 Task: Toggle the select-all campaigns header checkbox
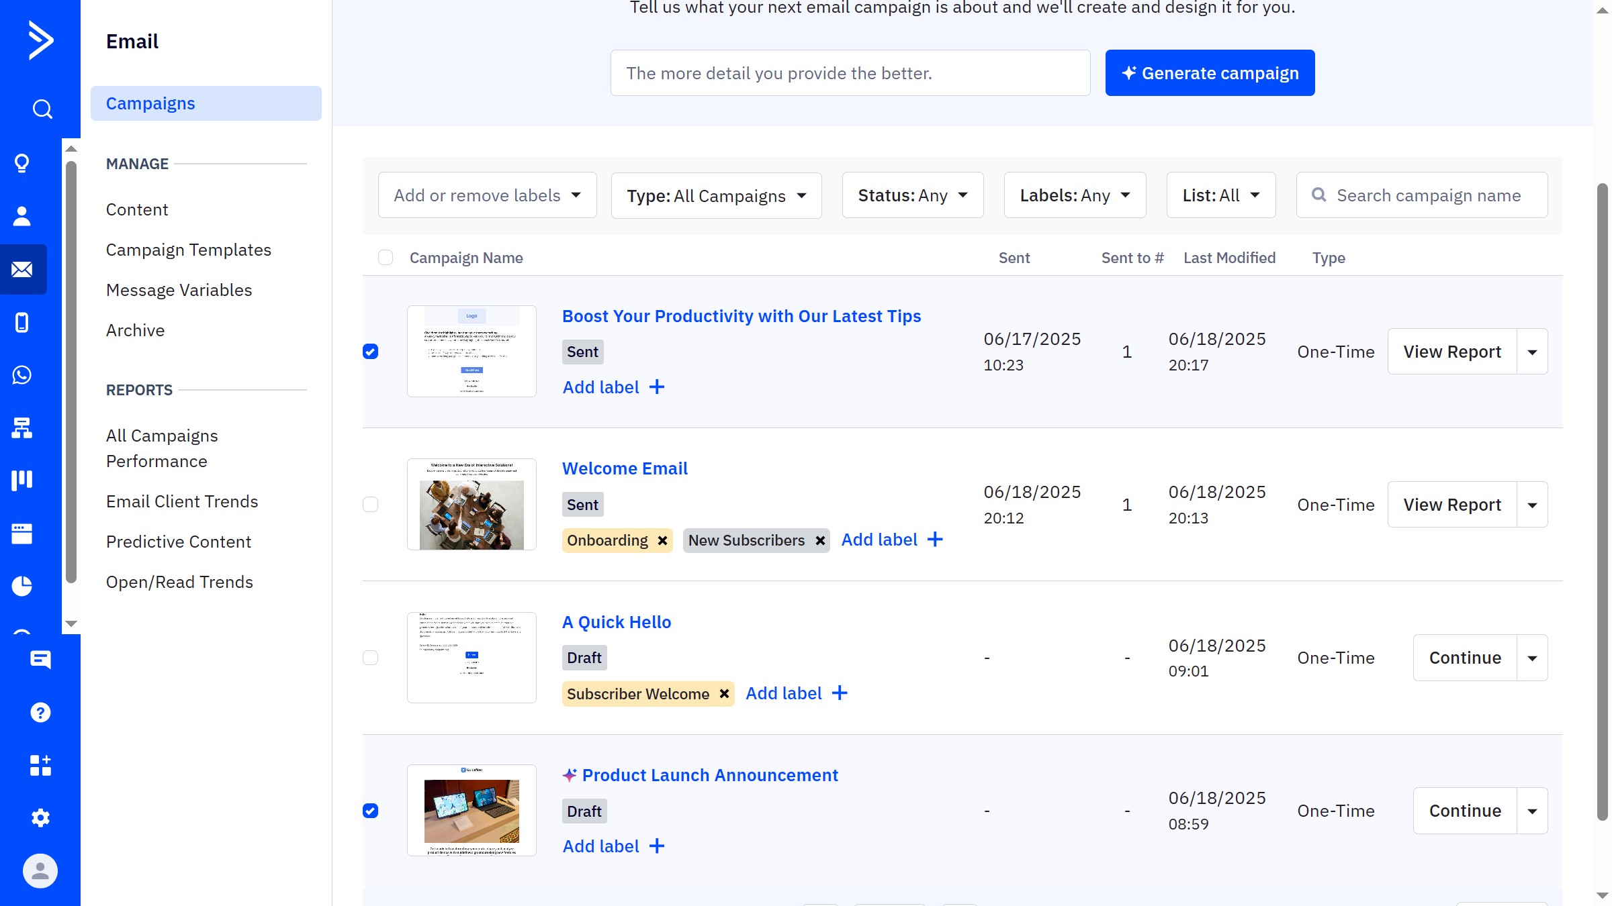click(x=386, y=258)
